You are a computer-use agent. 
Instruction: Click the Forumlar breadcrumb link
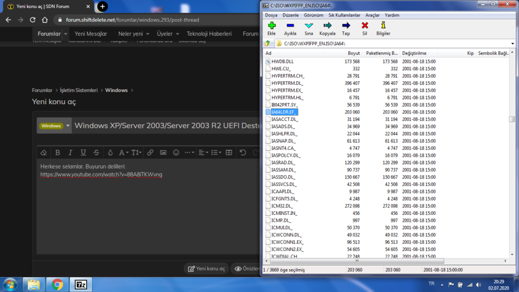[x=42, y=90]
